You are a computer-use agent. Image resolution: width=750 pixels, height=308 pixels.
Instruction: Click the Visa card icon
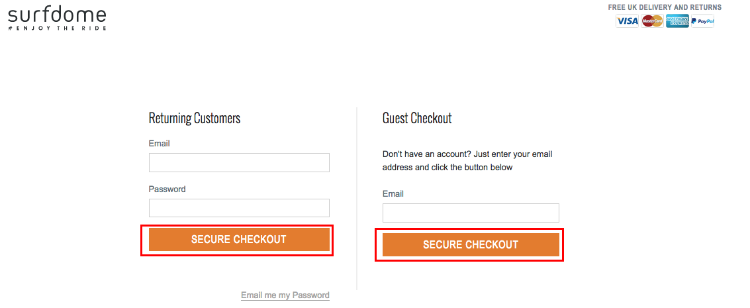pos(627,21)
